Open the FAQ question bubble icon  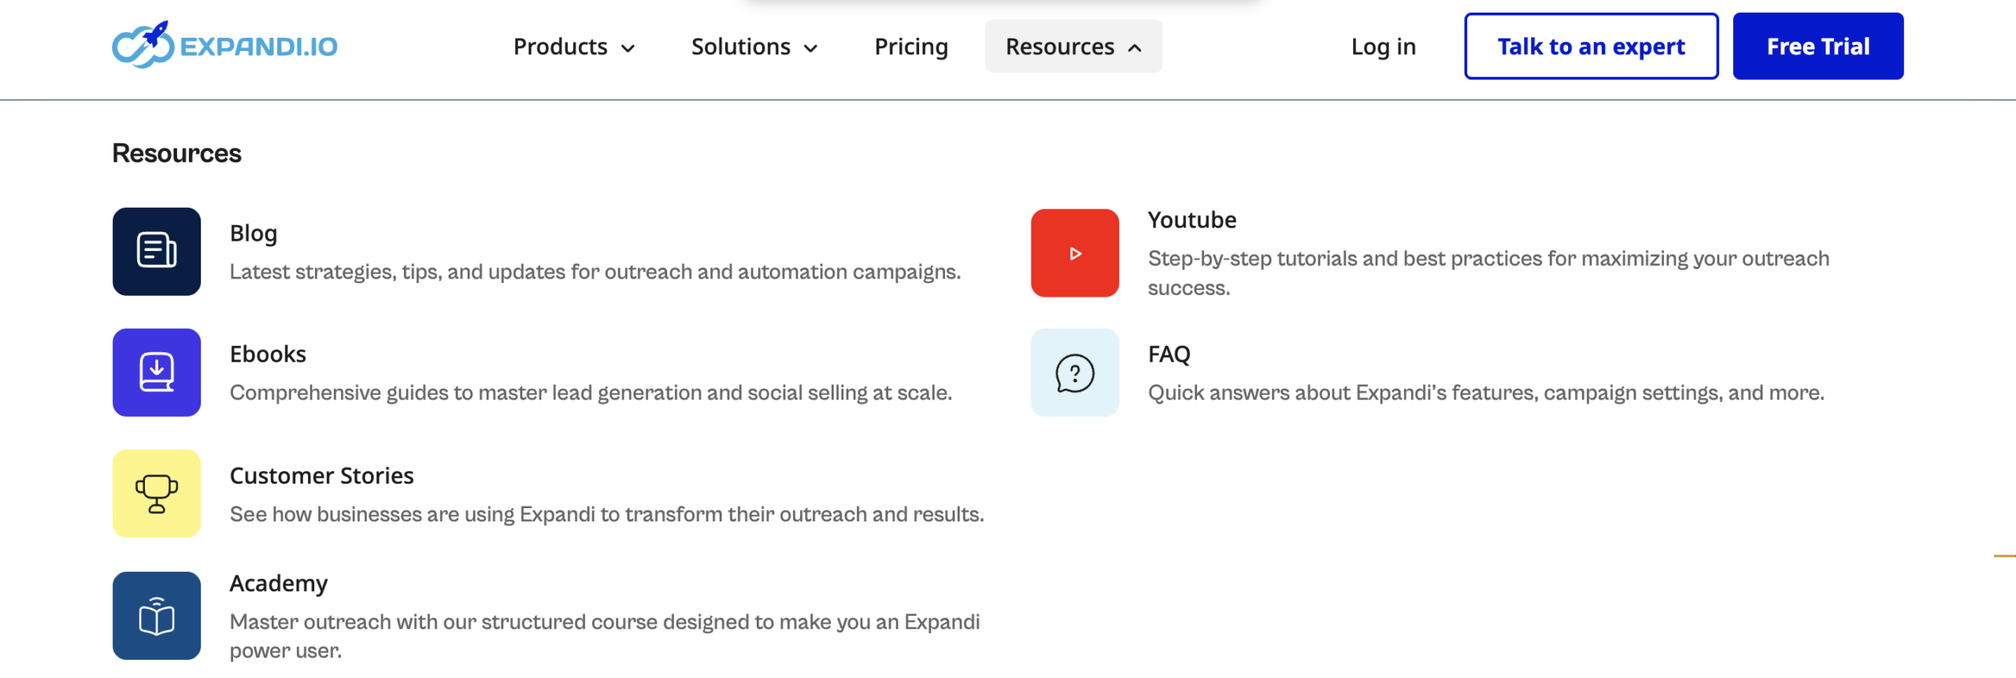pos(1075,373)
